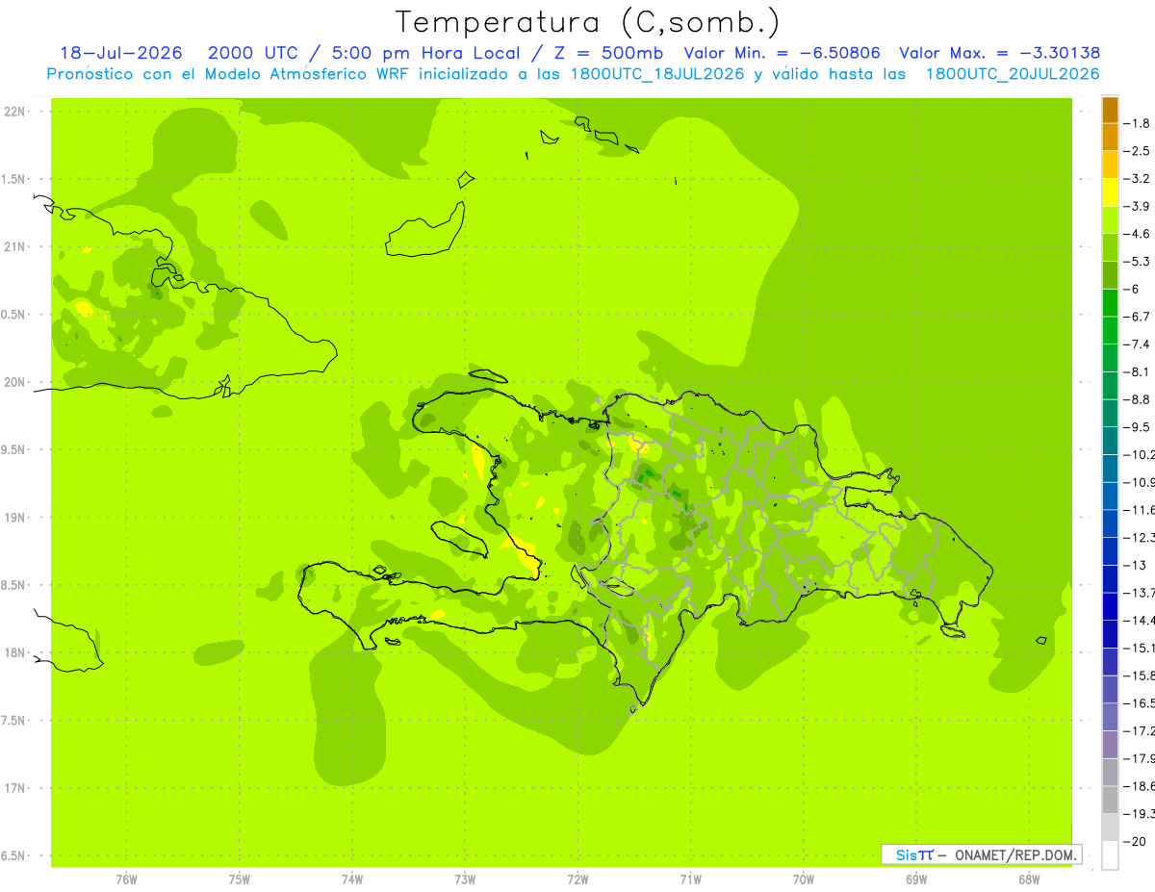Click the green swatch between -6 and -6.7
1155x892 pixels.
tap(1110, 302)
